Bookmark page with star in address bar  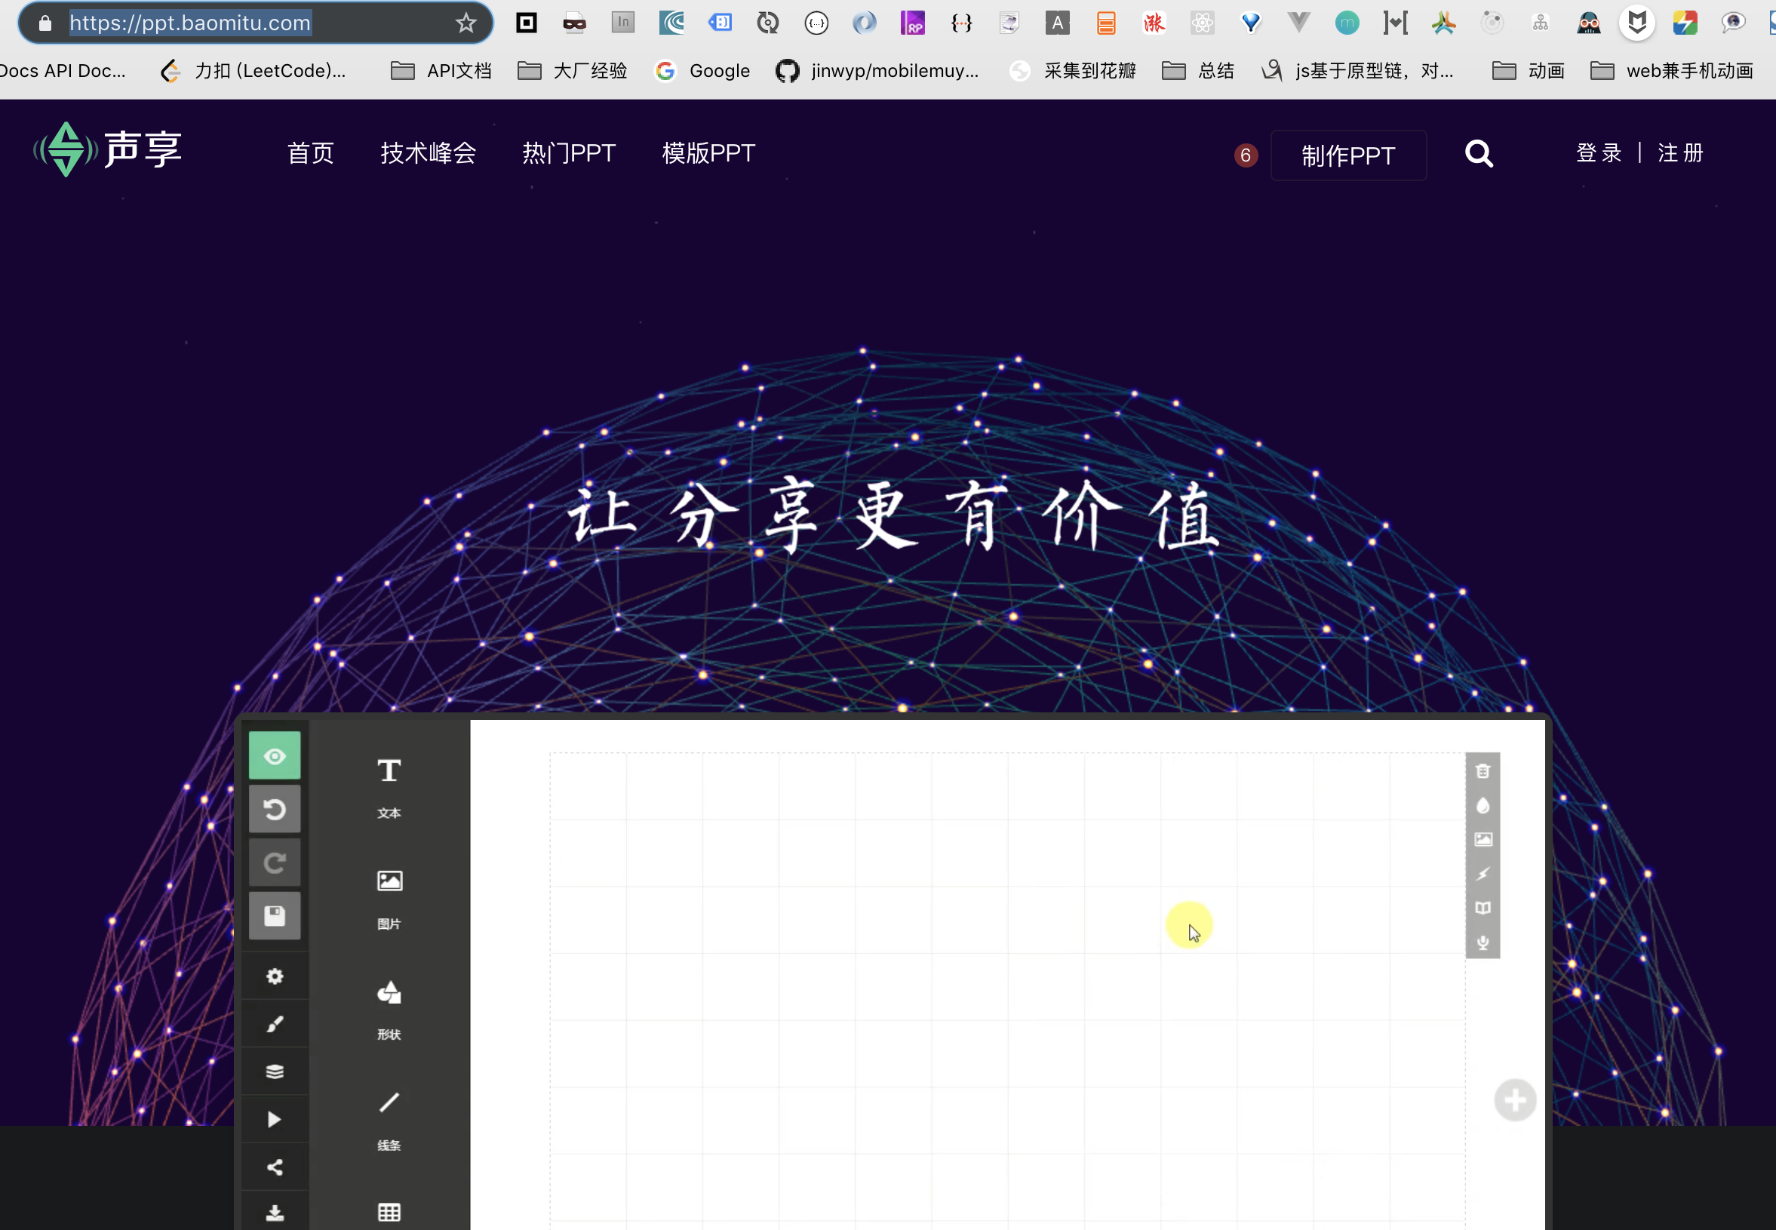466,23
